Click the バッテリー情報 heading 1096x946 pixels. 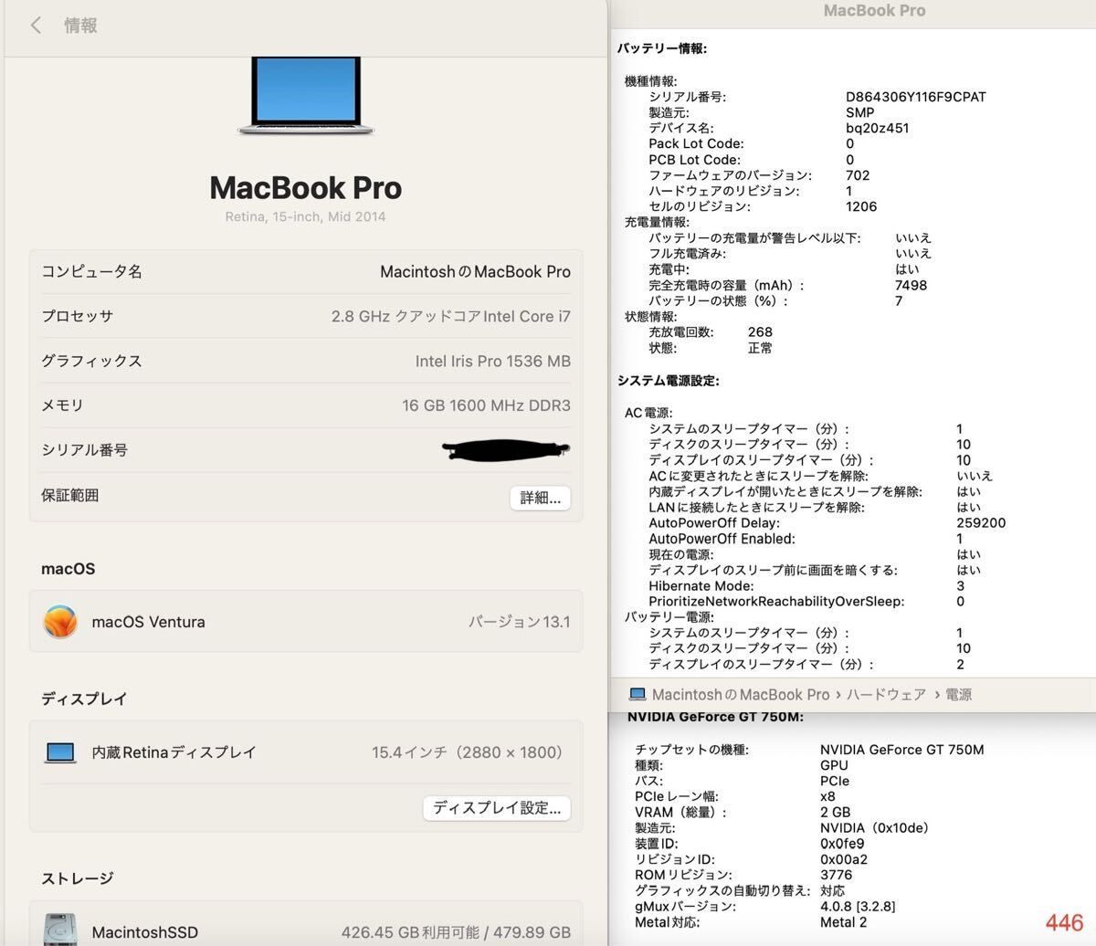pyautogui.click(x=662, y=48)
